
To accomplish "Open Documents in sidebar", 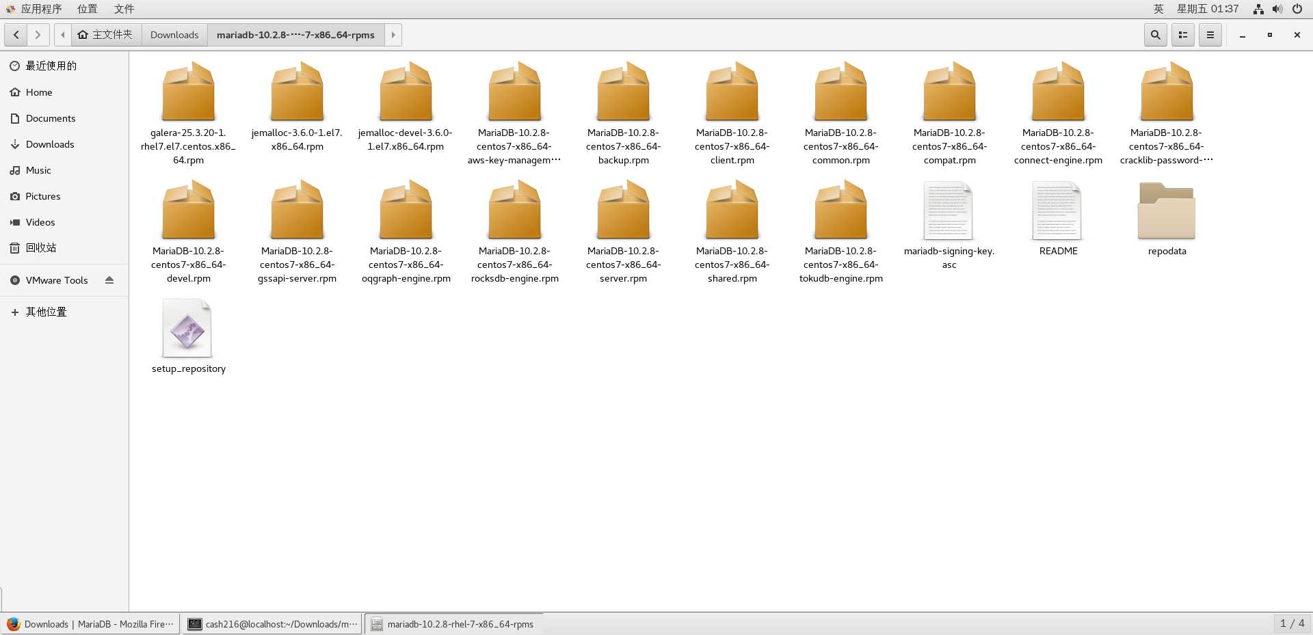I will pyautogui.click(x=64, y=118).
